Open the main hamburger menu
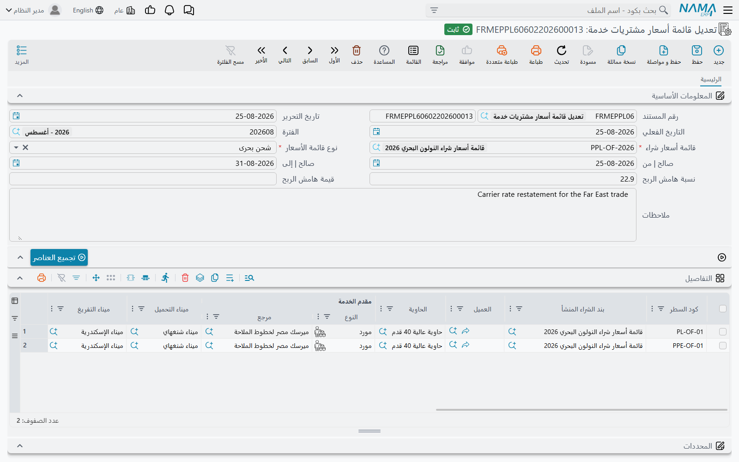The width and height of the screenshot is (739, 462). [x=728, y=10]
